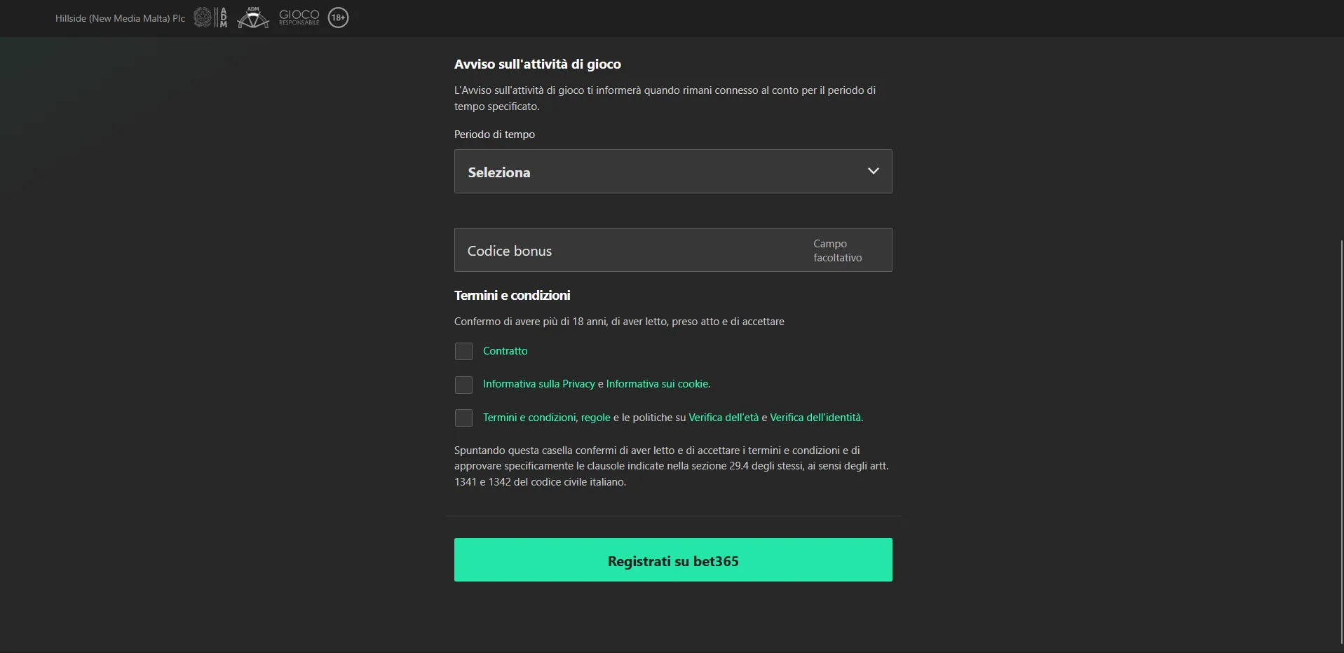Click the ADM arch logo in header
The width and height of the screenshot is (1344, 653).
click(x=253, y=18)
